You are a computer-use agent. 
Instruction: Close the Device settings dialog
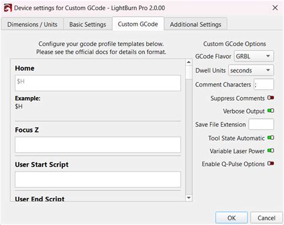click(x=275, y=8)
